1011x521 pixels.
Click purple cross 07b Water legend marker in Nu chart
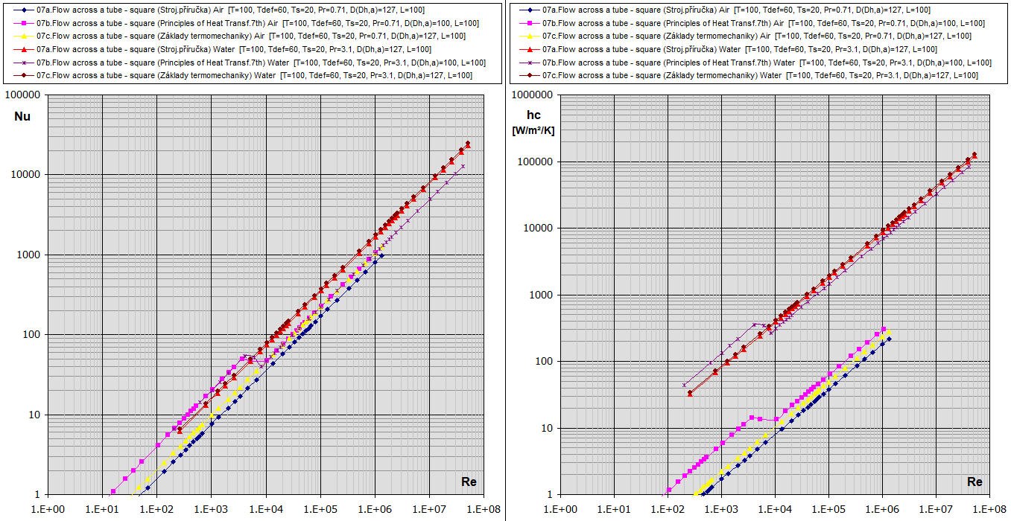24,63
